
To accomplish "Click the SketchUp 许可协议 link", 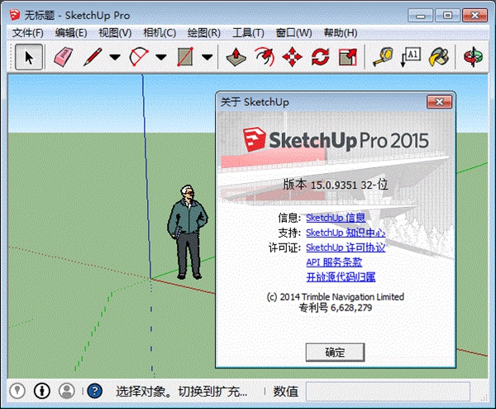I will click(x=345, y=248).
